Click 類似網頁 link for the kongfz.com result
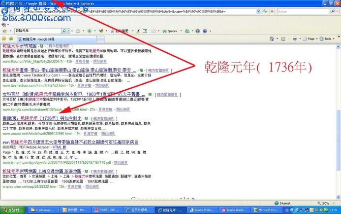 pyautogui.click(x=123, y=109)
